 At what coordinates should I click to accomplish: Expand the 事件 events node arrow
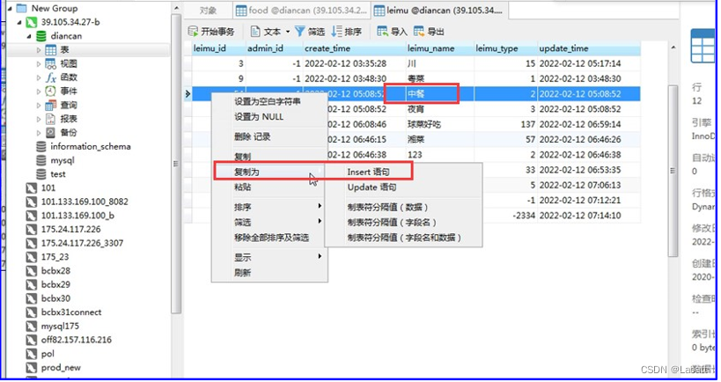pyautogui.click(x=39, y=91)
